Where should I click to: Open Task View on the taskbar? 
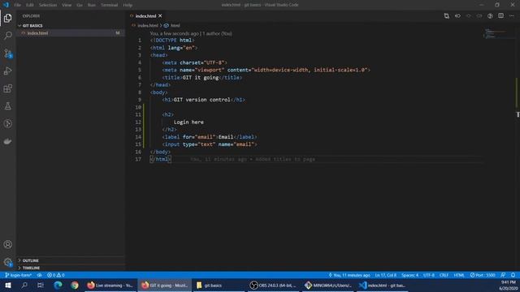(41, 285)
